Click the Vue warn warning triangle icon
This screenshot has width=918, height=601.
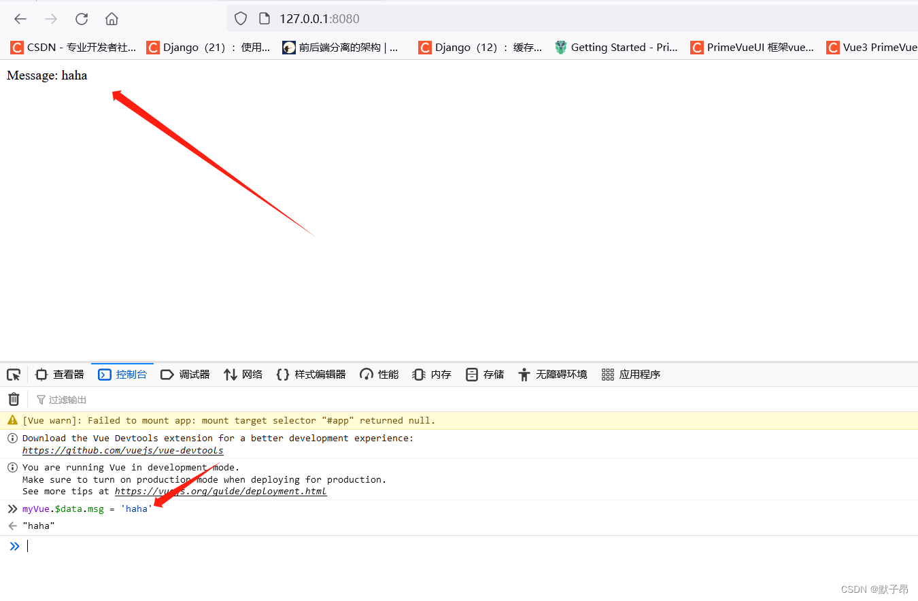12,420
